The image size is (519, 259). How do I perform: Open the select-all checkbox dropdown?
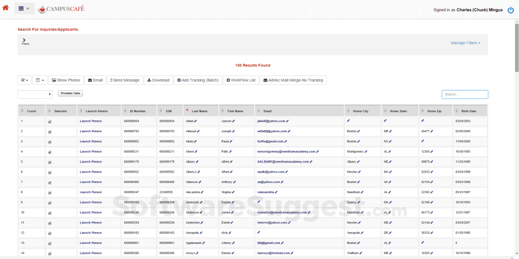24,80
